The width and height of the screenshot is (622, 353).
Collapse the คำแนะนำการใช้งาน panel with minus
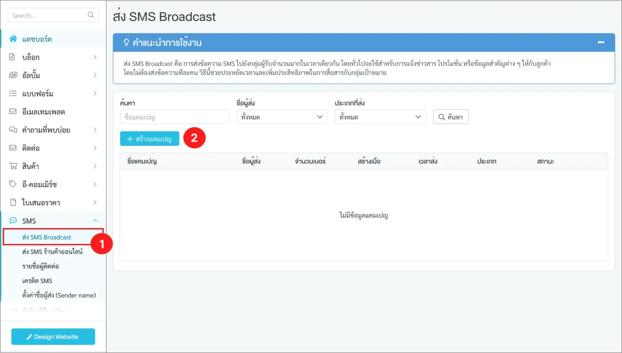coord(601,42)
